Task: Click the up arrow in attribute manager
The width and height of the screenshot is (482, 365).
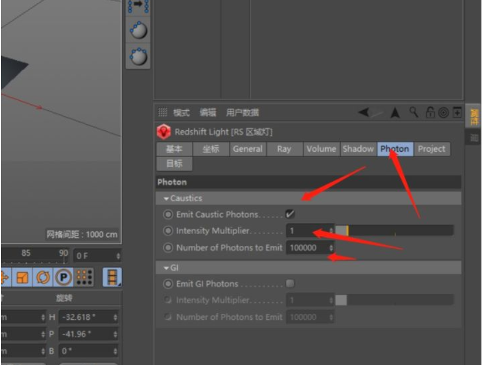Action: pos(395,113)
